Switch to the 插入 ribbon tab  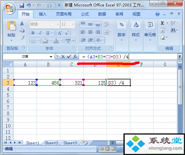[x=42, y=14]
